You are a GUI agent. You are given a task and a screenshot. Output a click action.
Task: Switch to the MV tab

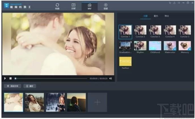coord(89,6)
